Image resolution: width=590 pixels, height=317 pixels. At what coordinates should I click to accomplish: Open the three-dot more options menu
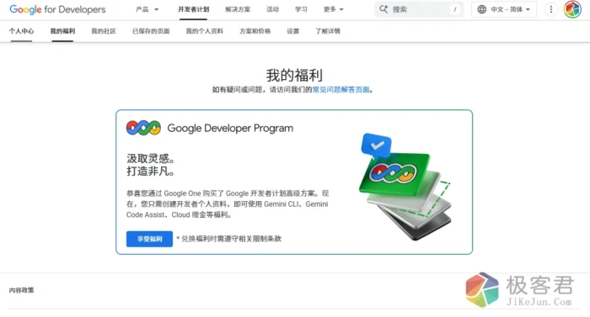(551, 9)
